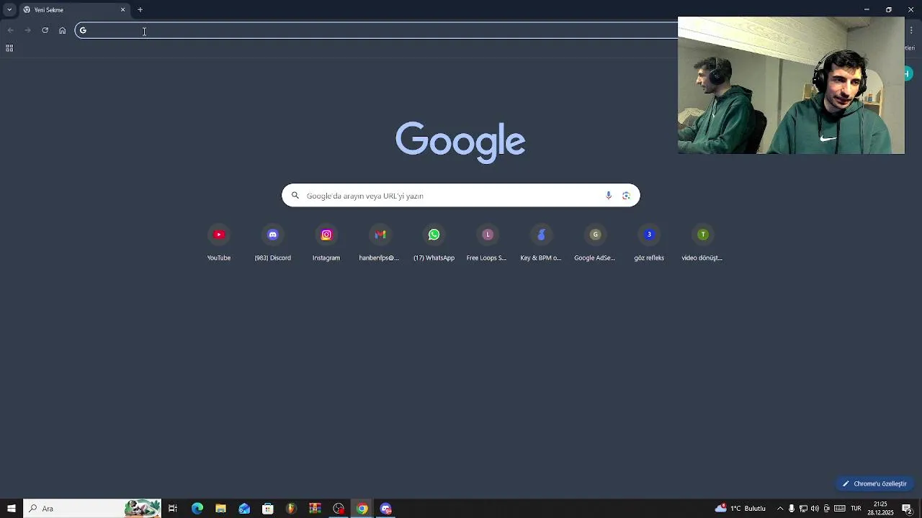Open Task View on taskbar
The height and width of the screenshot is (518, 922).
coord(173,509)
